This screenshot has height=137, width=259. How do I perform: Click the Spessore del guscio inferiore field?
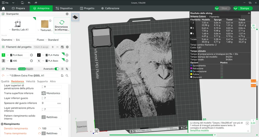[x=51, y=103]
